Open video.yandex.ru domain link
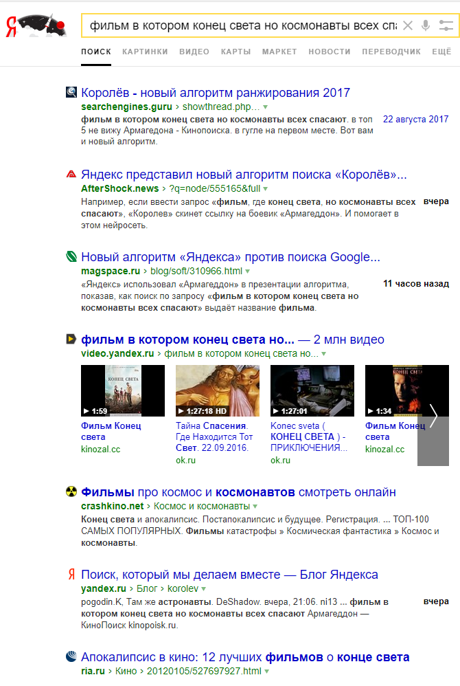 117,353
